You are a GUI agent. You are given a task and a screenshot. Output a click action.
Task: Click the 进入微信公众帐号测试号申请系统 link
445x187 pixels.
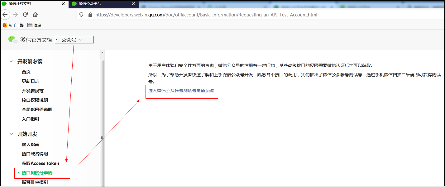(181, 91)
